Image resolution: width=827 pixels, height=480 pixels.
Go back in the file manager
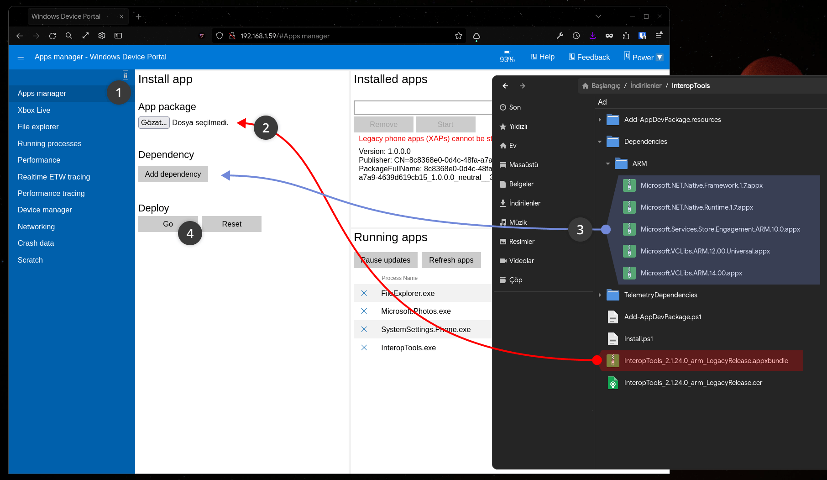pyautogui.click(x=505, y=86)
